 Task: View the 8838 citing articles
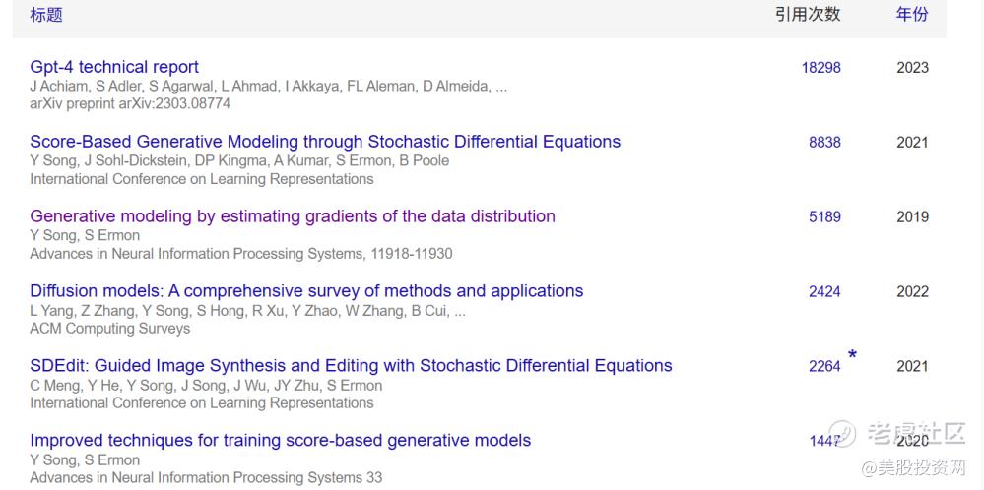pyautogui.click(x=824, y=143)
